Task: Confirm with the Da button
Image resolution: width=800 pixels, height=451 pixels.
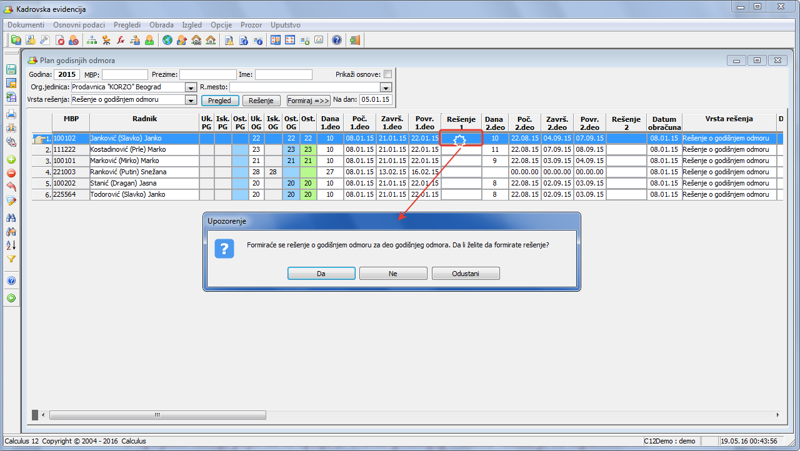Action: pos(321,274)
